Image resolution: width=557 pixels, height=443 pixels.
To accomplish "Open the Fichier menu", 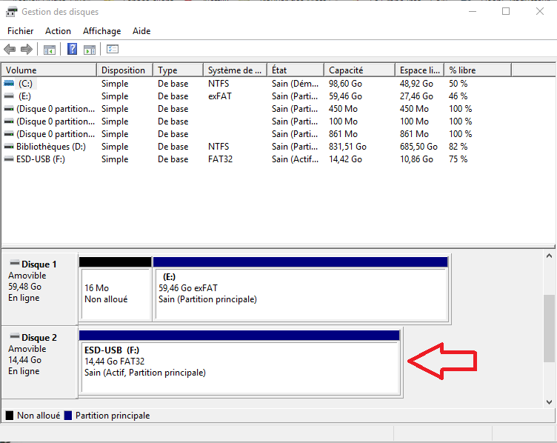I will [x=21, y=31].
